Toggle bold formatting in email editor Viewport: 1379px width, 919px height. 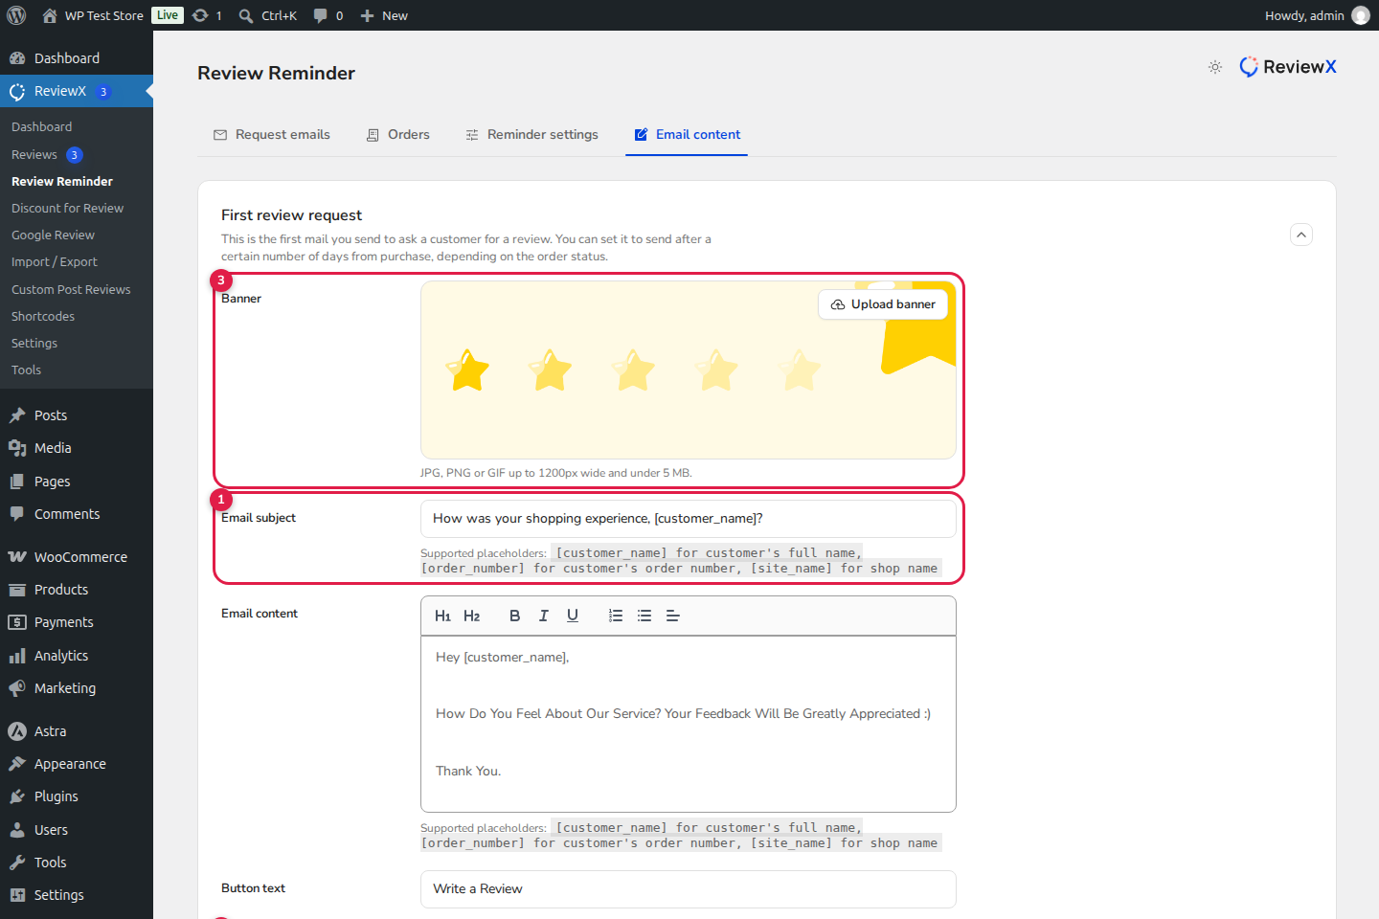pyautogui.click(x=514, y=616)
